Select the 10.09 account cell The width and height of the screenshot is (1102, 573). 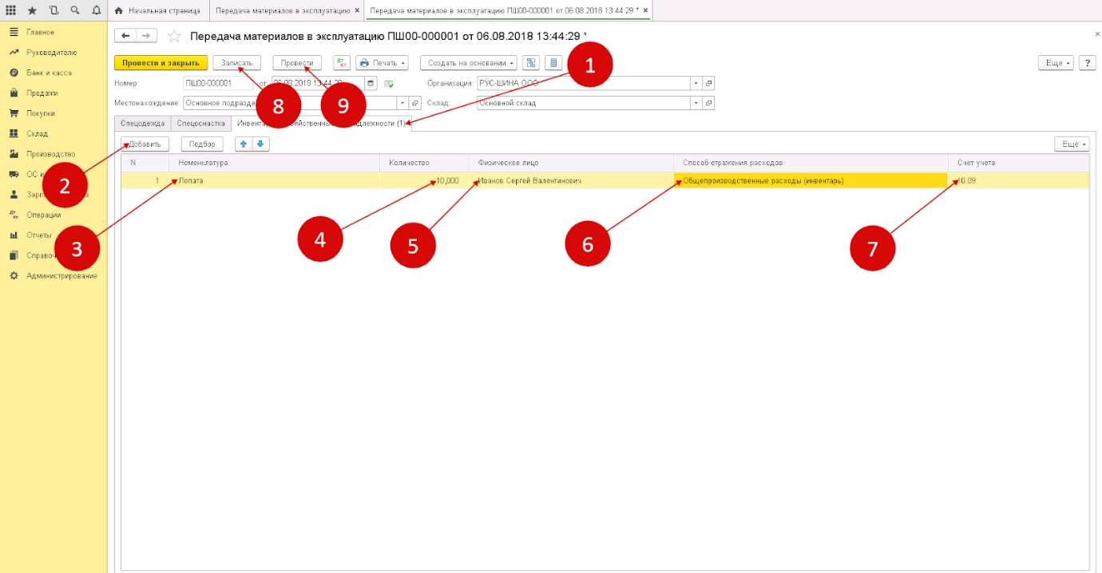click(1019, 181)
